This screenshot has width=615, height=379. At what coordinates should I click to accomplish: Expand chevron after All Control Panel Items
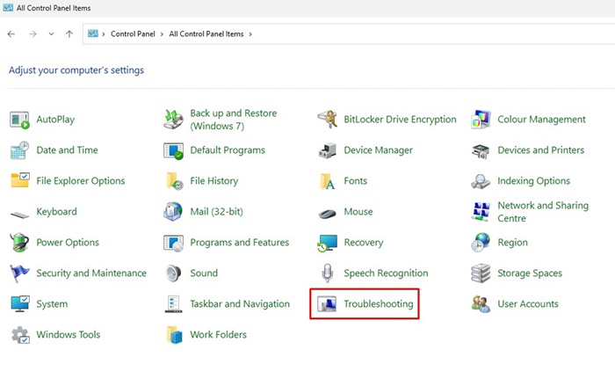[250, 34]
